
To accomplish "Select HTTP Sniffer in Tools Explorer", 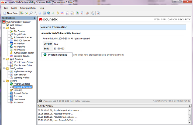I will pyautogui.click(x=19, y=47).
